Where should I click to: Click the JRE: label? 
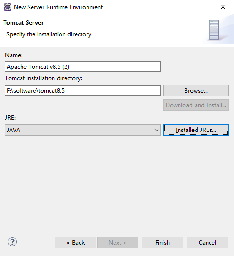point(11,118)
